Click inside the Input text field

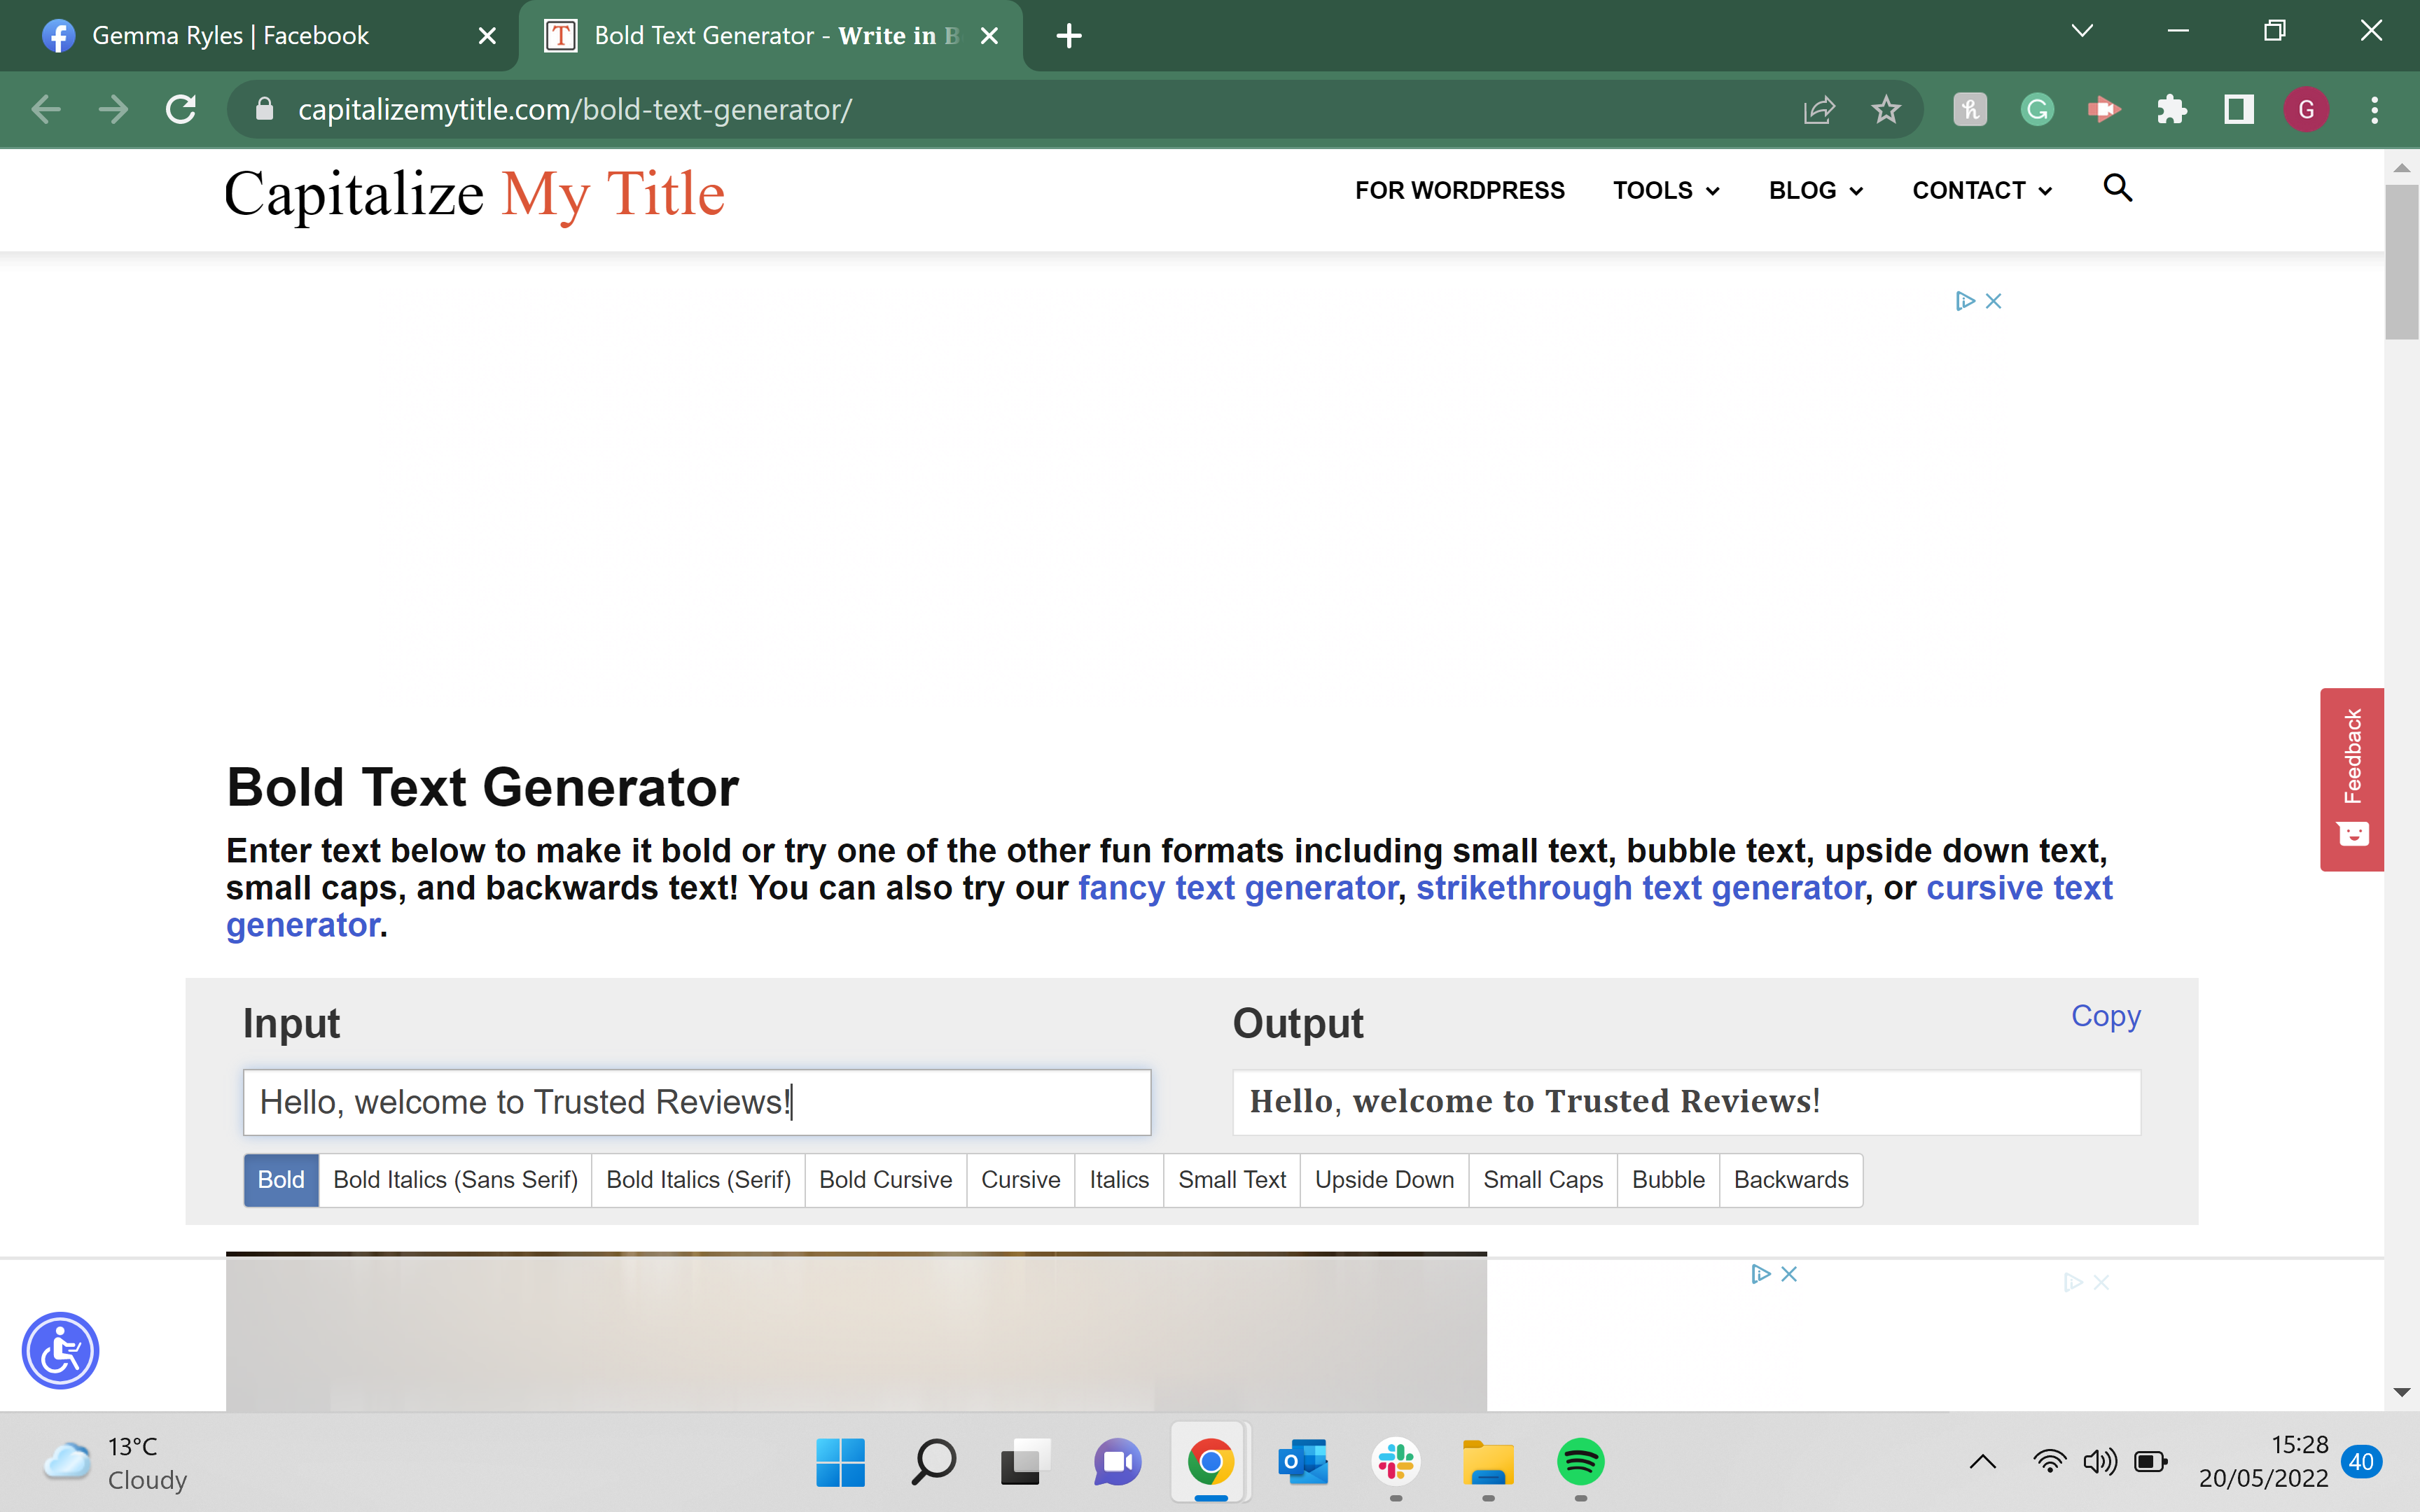point(697,1102)
